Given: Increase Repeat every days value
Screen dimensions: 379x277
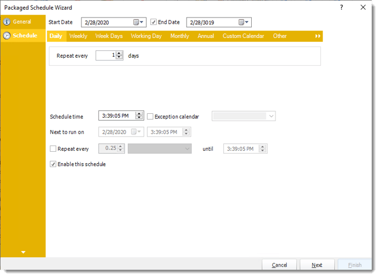Looking at the screenshot, I should tap(119, 53).
